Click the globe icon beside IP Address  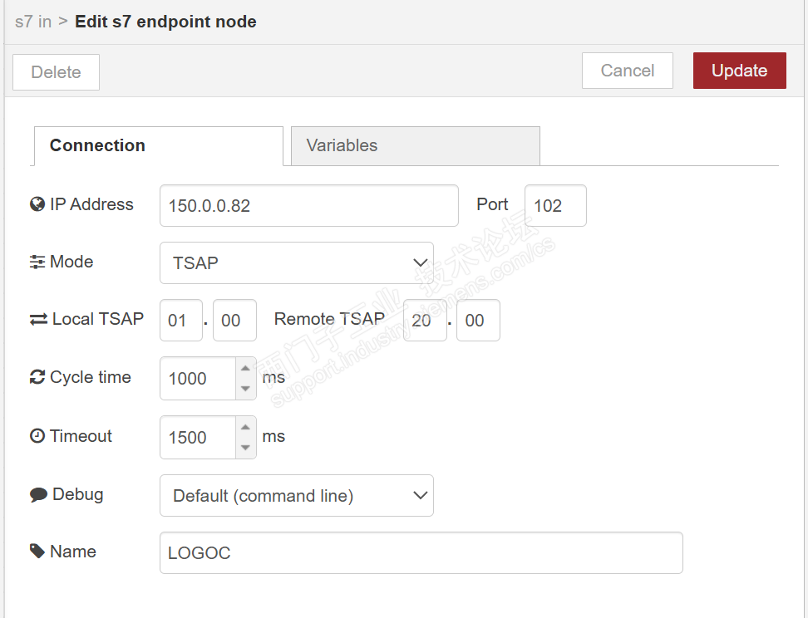tap(37, 204)
